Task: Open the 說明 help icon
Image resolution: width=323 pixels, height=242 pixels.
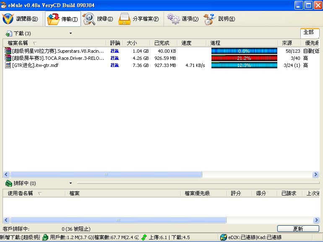Action: [210, 19]
